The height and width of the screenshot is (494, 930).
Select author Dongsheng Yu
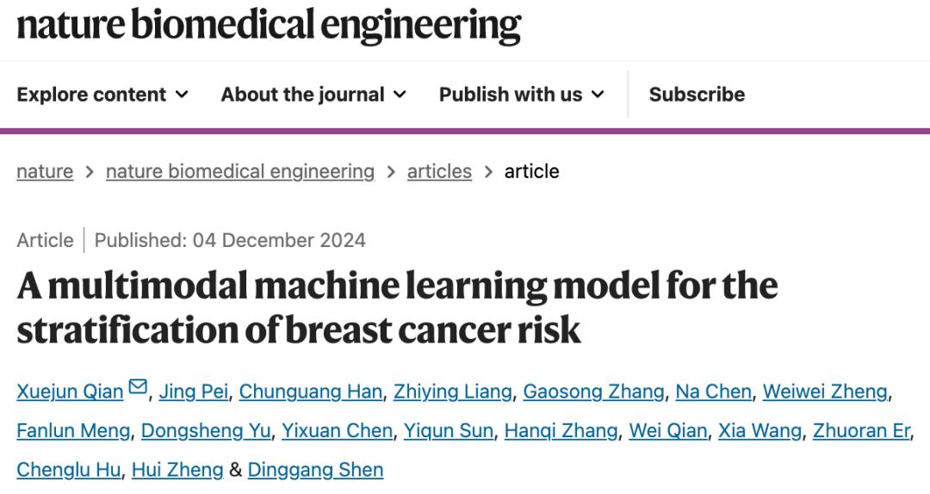(204, 430)
